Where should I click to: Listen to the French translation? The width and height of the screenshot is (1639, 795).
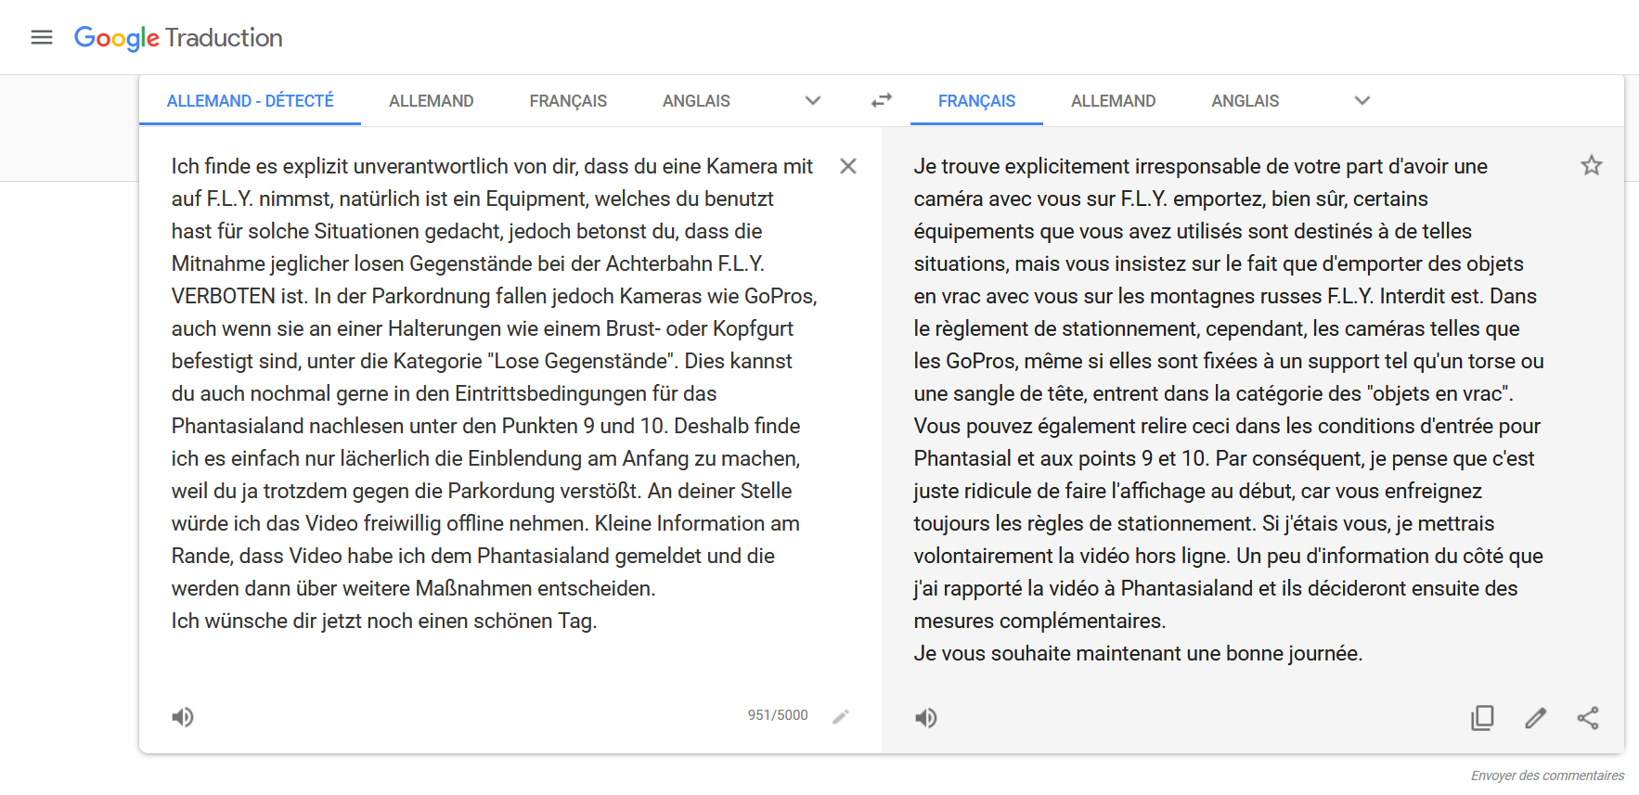click(x=926, y=718)
